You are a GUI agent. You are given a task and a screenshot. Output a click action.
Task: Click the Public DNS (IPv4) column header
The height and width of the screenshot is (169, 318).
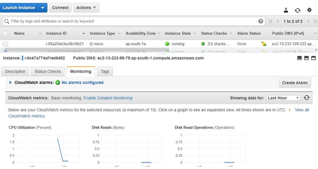pos(288,33)
